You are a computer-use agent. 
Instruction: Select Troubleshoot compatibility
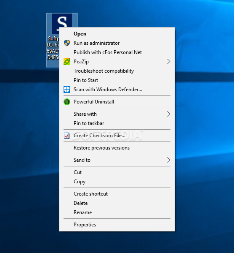117,71
